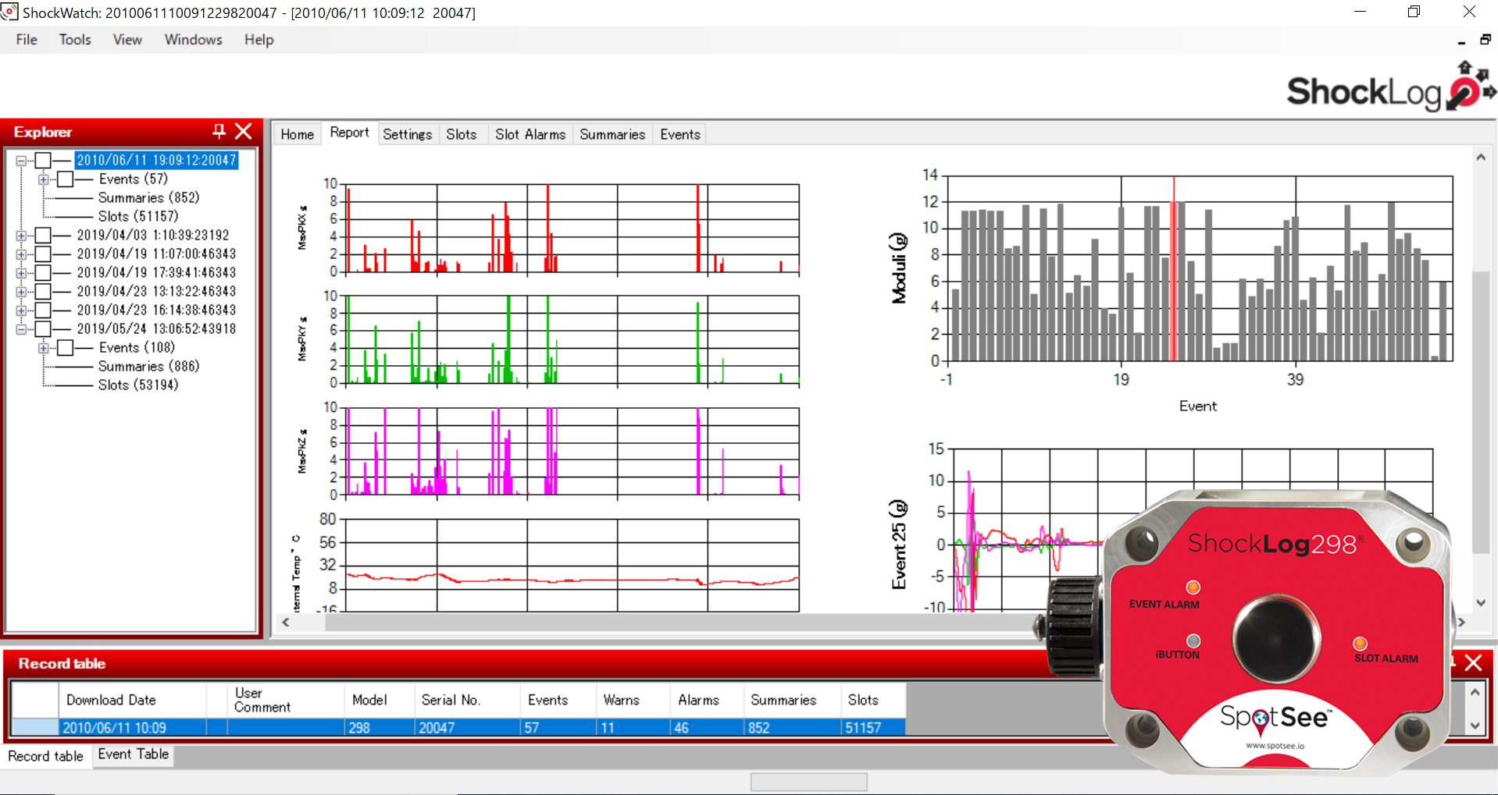Switch to the Slot Alarms tab

[x=530, y=134]
